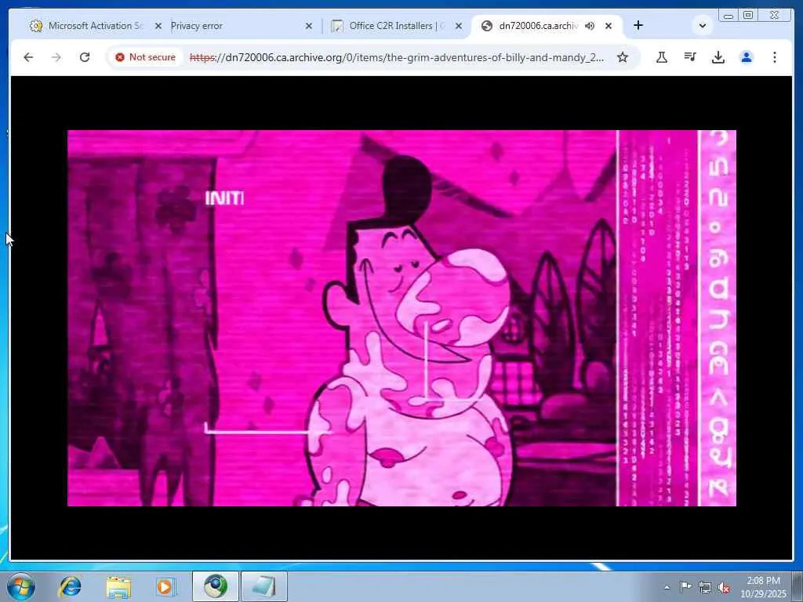Open Windows Media Player from the taskbar
Image resolution: width=803 pixels, height=602 pixels.
click(165, 586)
